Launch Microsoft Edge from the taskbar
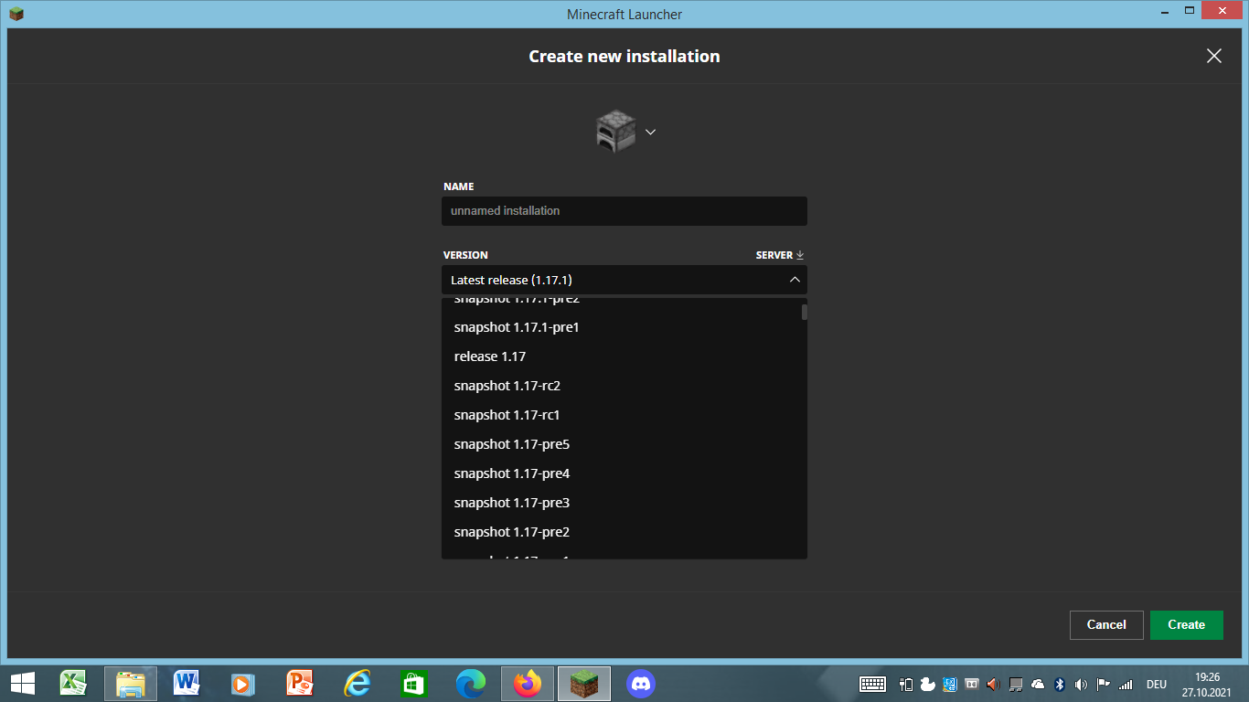This screenshot has height=702, width=1249. [471, 683]
